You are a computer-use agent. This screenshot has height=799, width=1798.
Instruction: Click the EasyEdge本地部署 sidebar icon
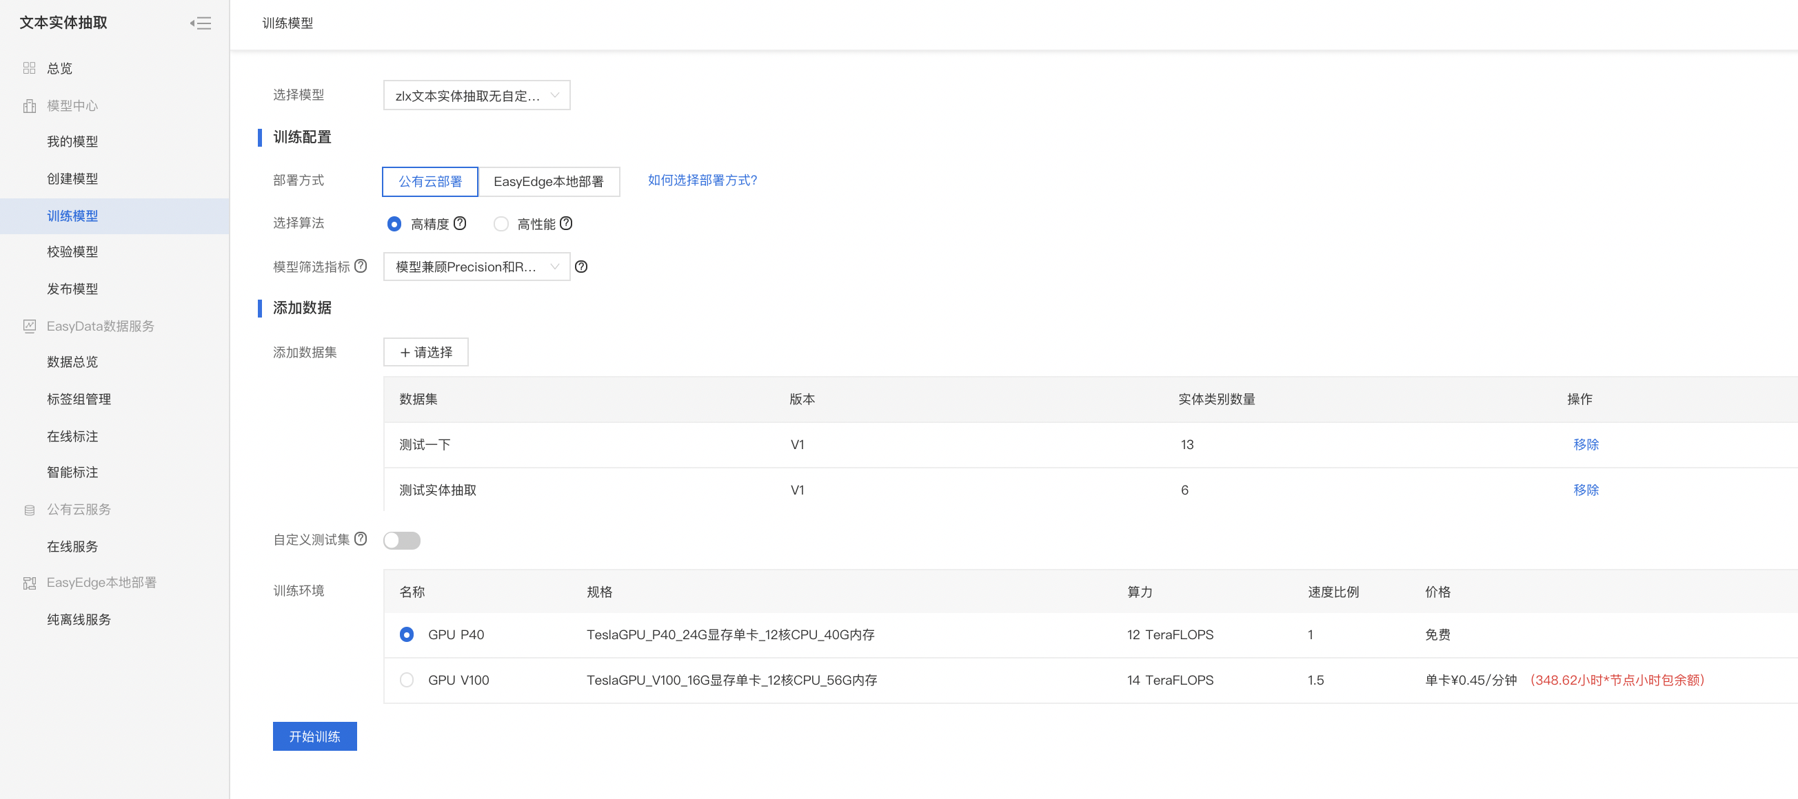[x=30, y=583]
